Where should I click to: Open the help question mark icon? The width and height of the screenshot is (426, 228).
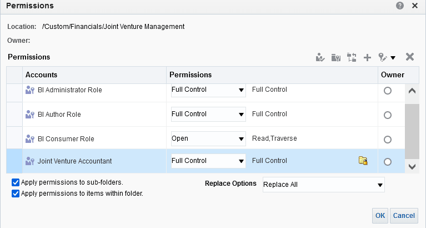[x=400, y=6]
